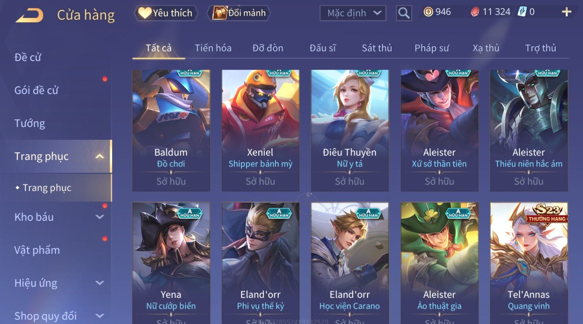583x324 pixels.
Task: Select the Baldum Đồ chơi skin card
Action: [171, 131]
